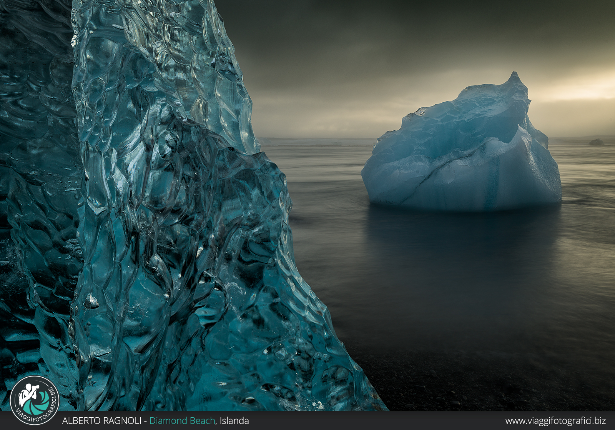
Task: Click the Viaggifotografici.biz camera logo
Action: click(x=35, y=400)
